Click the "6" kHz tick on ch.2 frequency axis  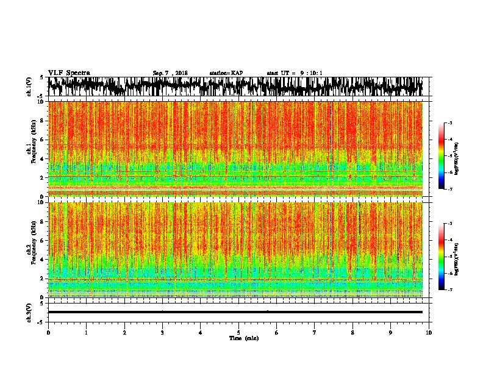pos(43,240)
